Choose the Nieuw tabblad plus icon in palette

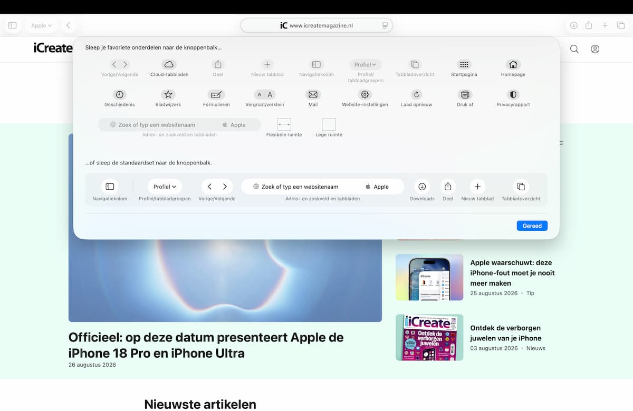coord(267,64)
